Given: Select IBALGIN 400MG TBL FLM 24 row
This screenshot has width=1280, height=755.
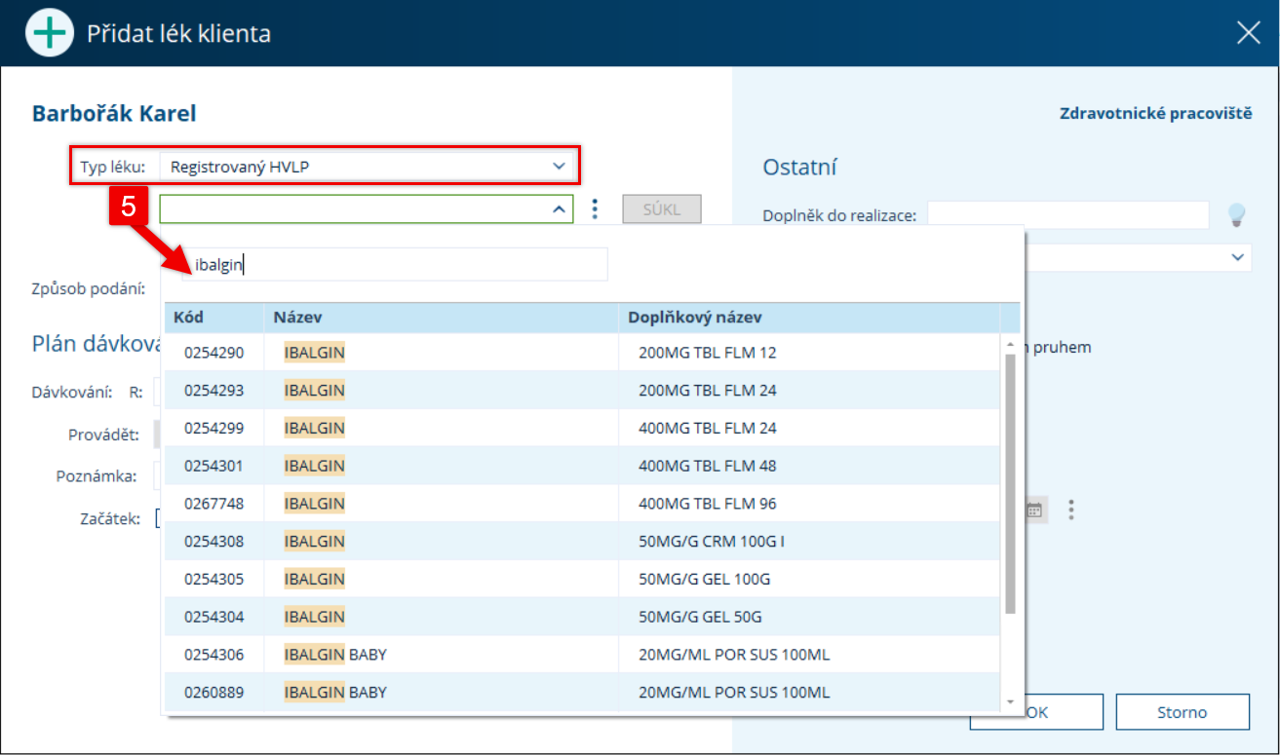Looking at the screenshot, I should pos(582,428).
